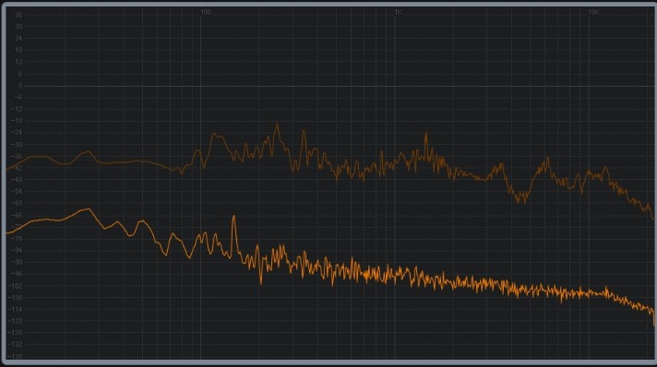657x367 pixels.
Task: Click the tallest peak of upper spectrum curve
Action: [277, 124]
